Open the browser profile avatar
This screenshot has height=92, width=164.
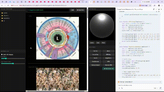pyautogui.click(x=159, y=5)
